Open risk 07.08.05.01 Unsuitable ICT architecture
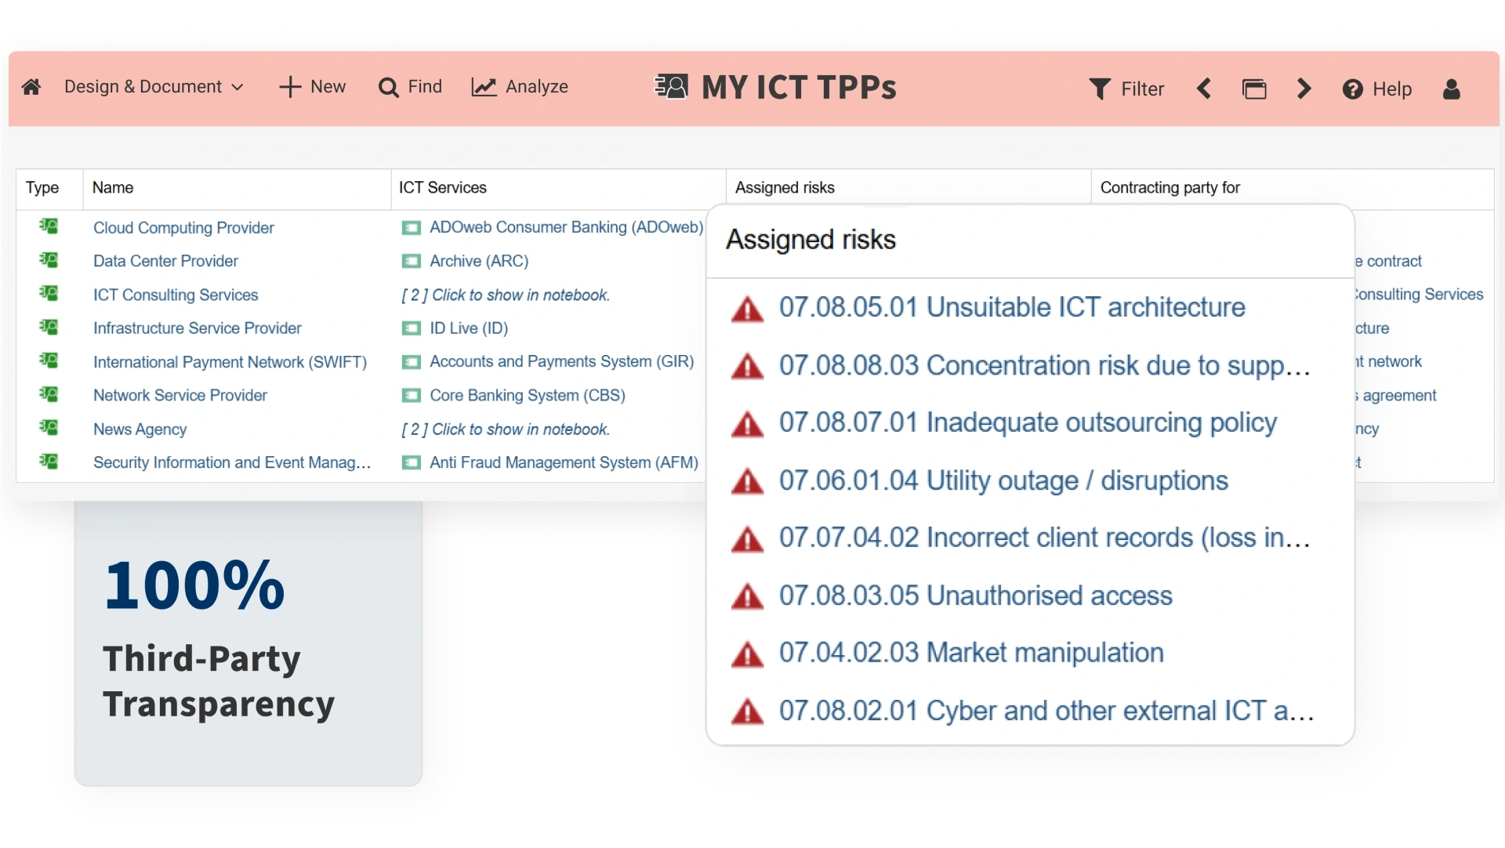1505x848 pixels. 1010,307
